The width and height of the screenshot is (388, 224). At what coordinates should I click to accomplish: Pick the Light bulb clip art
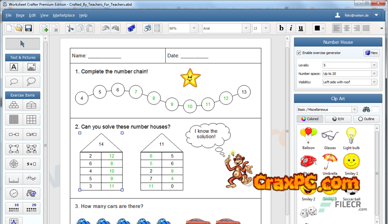351,138
